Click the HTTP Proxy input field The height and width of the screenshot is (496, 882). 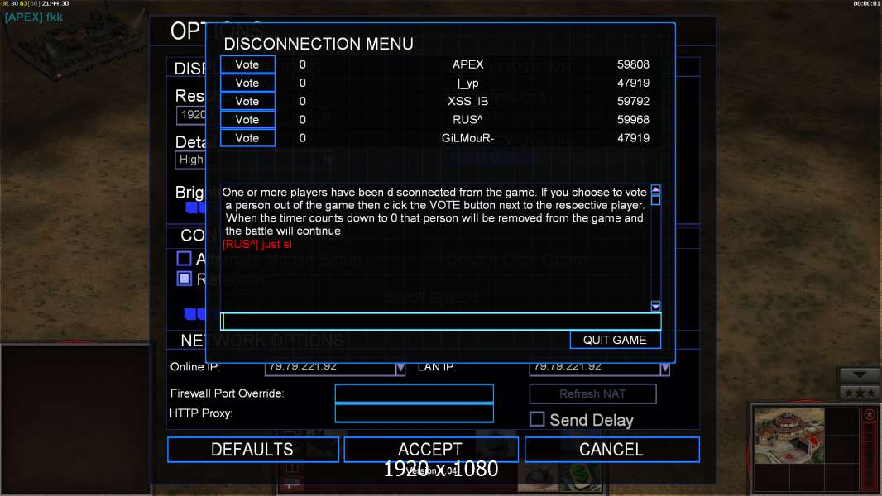[x=414, y=413]
